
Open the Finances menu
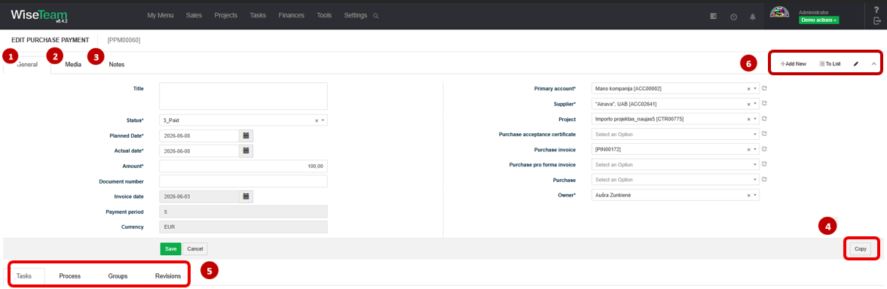[x=292, y=15]
